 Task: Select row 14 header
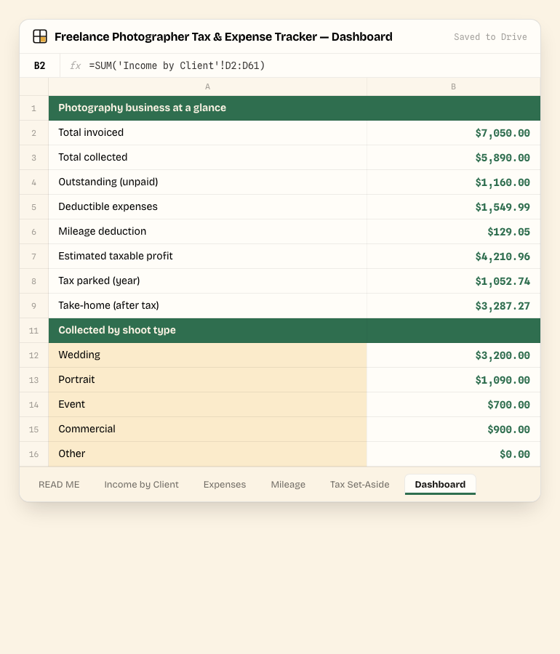[x=34, y=405]
